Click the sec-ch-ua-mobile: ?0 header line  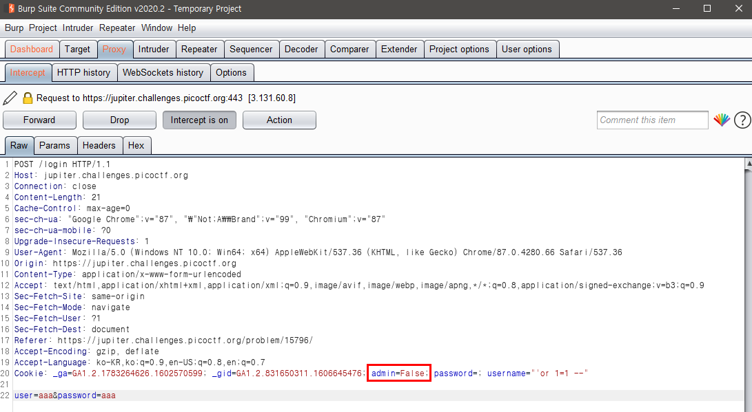pos(62,230)
